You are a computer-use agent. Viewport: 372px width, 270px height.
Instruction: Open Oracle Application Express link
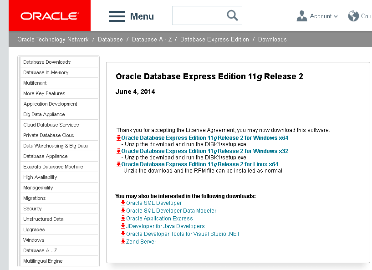coord(159,218)
